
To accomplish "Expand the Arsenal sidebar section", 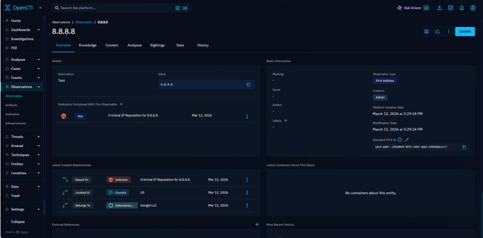I will tap(39, 146).
